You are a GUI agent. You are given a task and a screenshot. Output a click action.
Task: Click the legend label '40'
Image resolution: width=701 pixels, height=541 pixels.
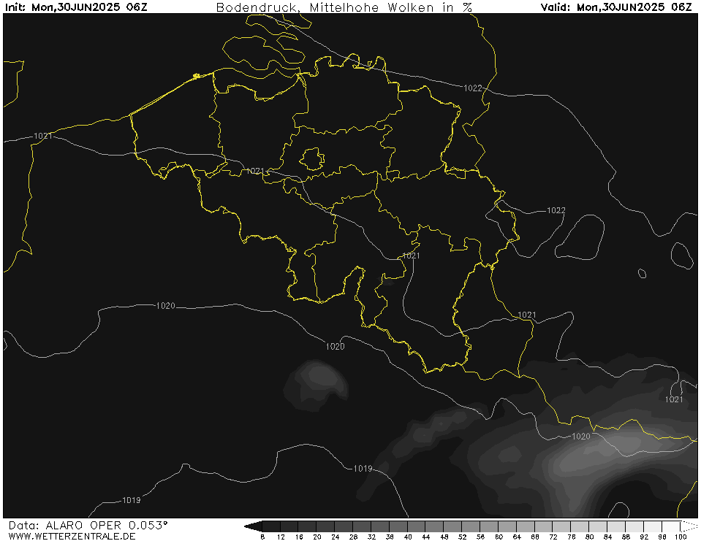(x=408, y=537)
